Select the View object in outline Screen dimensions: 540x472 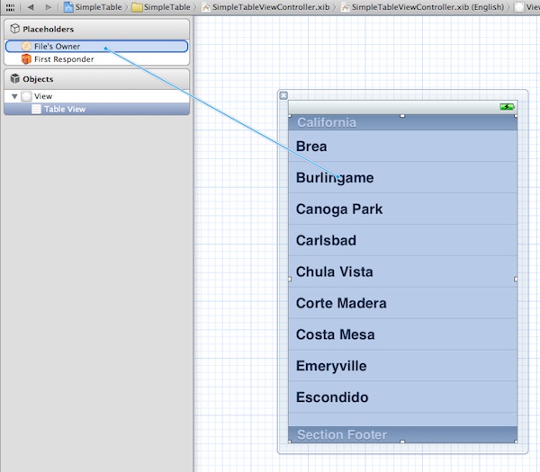42,96
